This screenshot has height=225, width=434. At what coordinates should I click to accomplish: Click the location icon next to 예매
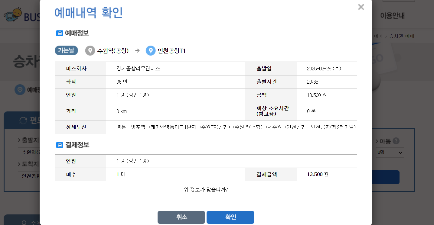20,90
